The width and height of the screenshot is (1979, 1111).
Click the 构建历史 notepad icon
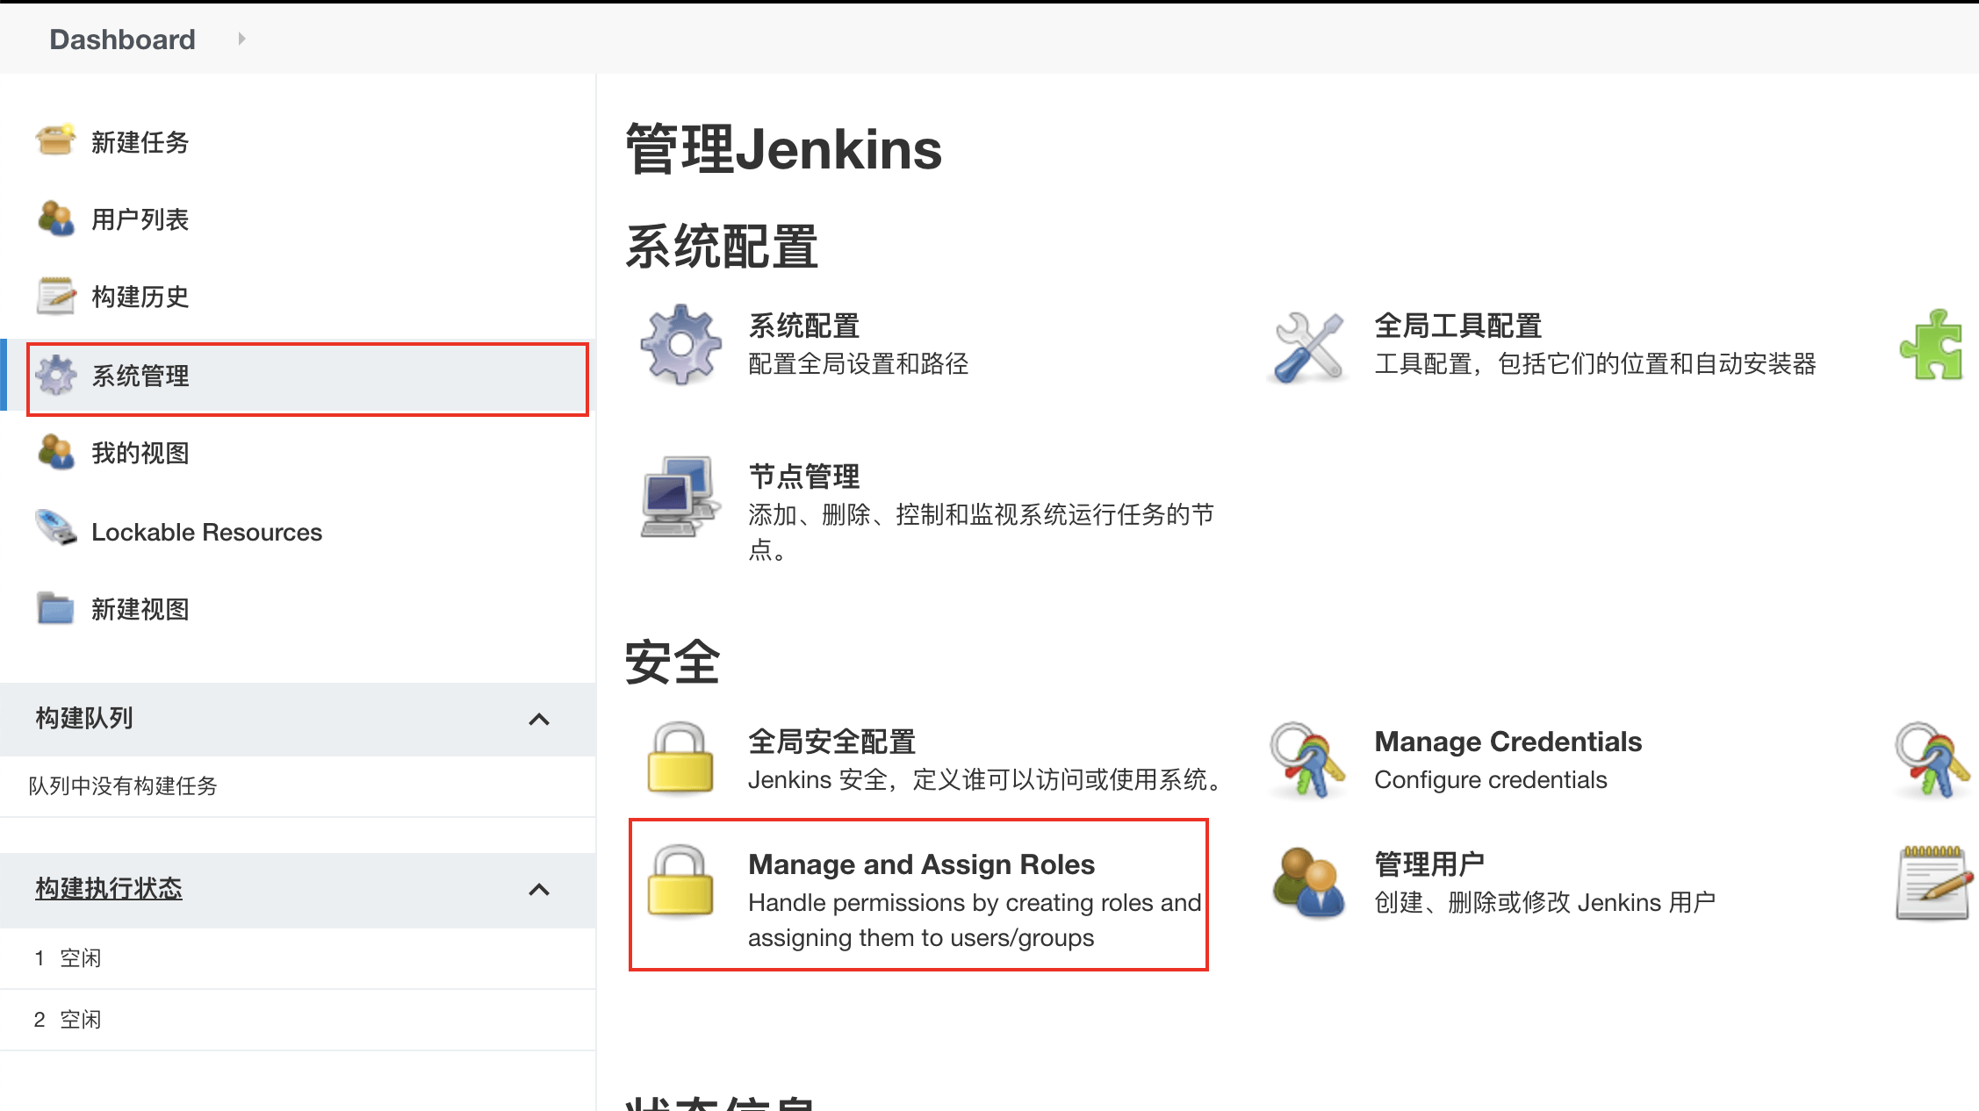[x=55, y=296]
